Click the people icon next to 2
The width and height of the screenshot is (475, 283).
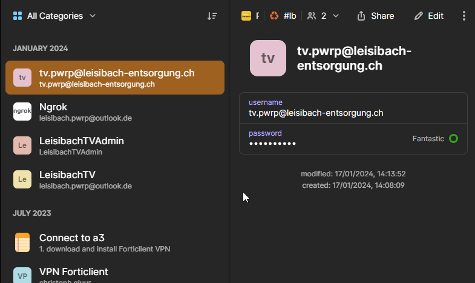coord(312,16)
